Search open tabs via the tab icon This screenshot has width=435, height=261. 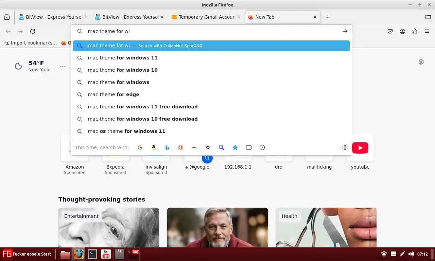coord(249,147)
